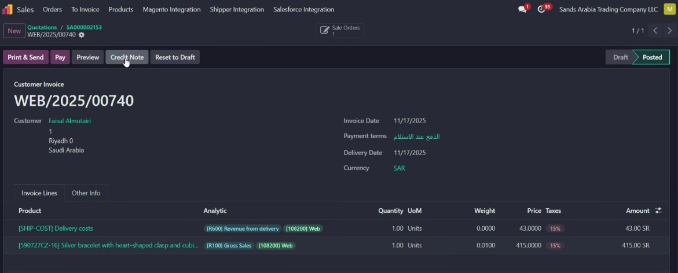This screenshot has width=678, height=273.
Task: Click the Amount column header
Action: [x=638, y=211]
